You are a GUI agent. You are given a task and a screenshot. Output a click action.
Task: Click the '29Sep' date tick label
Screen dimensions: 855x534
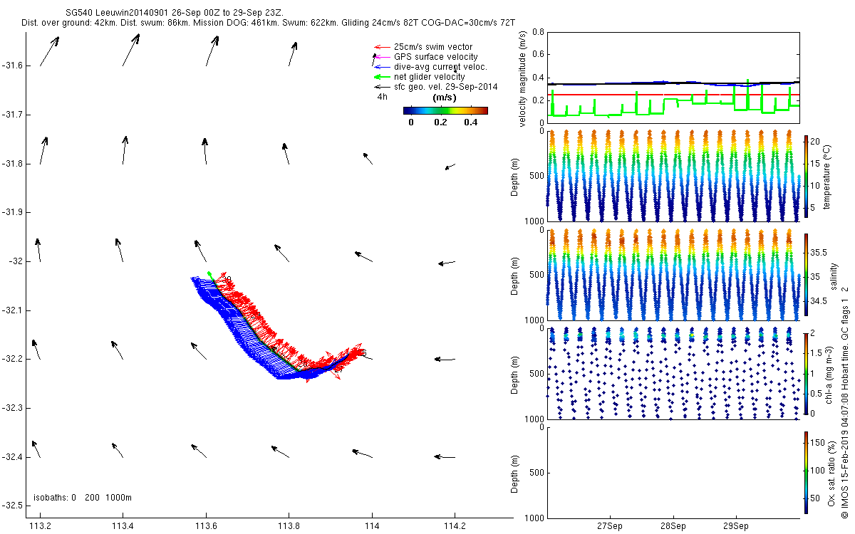[x=736, y=527]
